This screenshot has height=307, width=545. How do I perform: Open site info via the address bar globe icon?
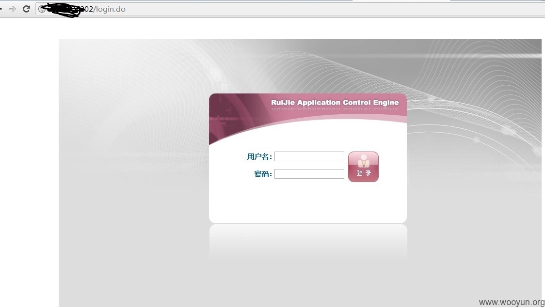click(x=41, y=9)
